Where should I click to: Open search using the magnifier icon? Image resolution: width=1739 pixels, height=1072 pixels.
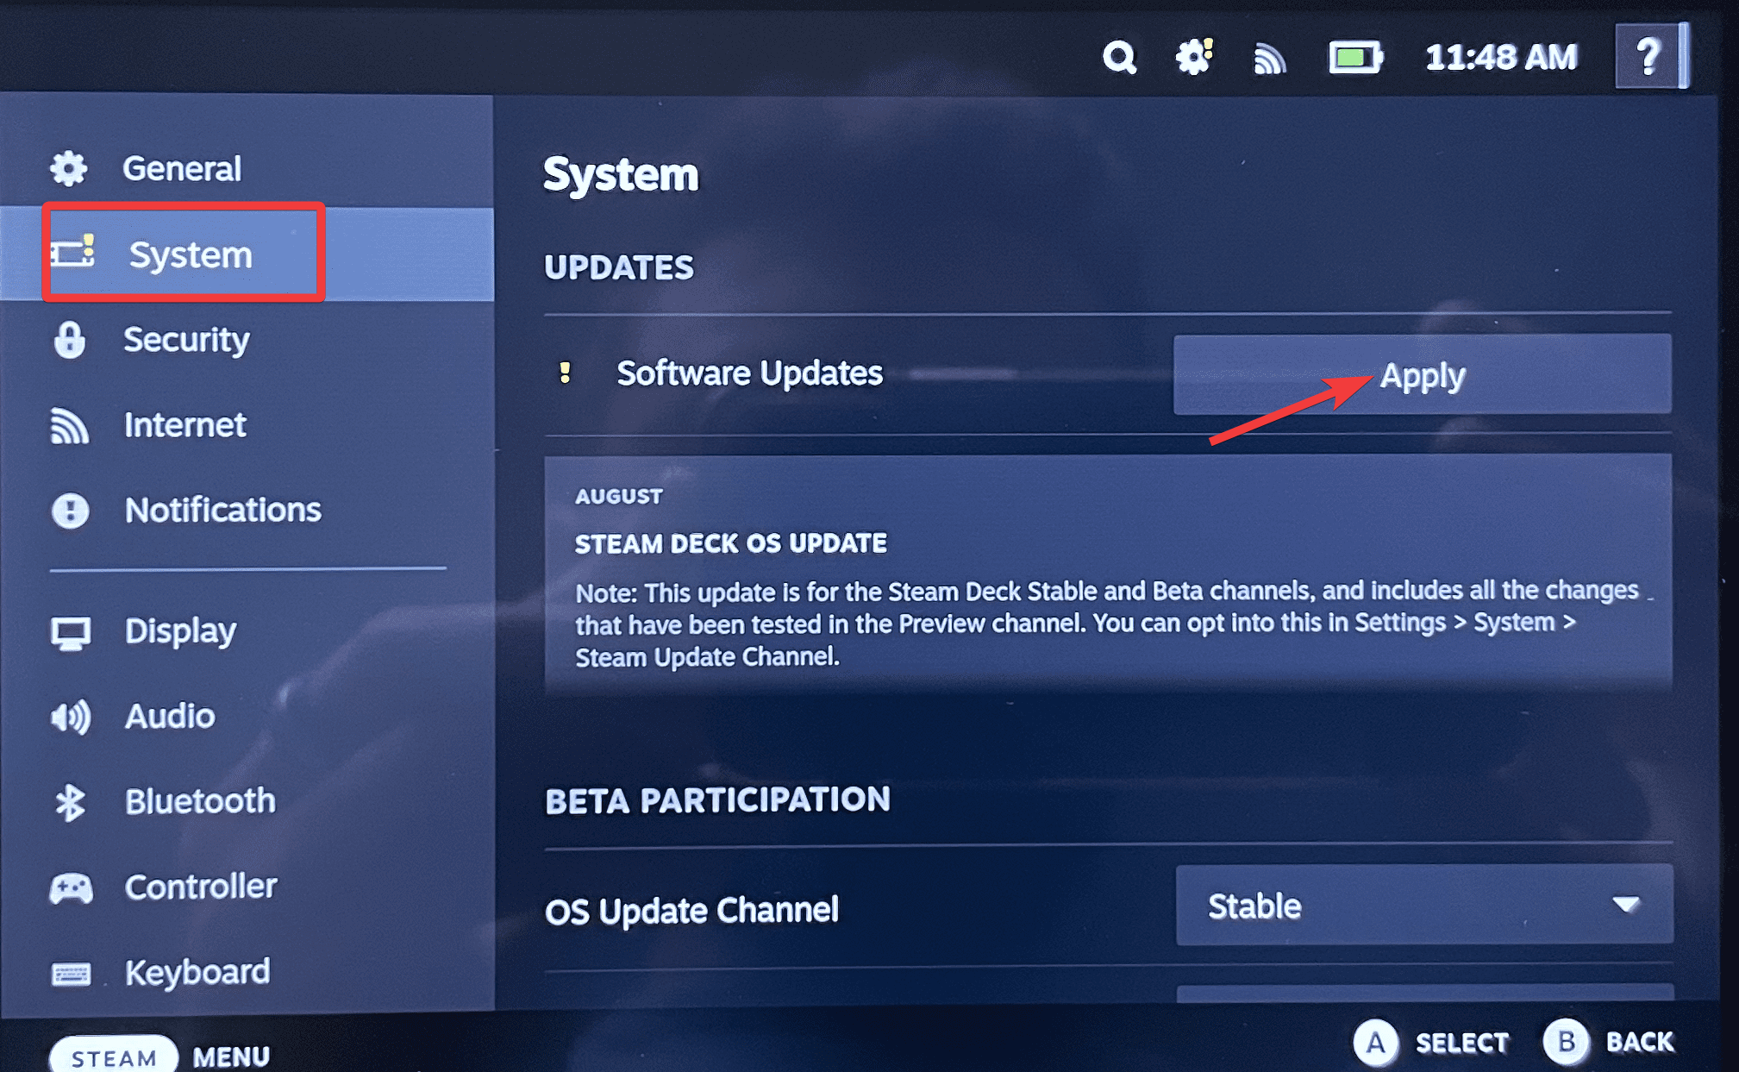pos(1119,58)
